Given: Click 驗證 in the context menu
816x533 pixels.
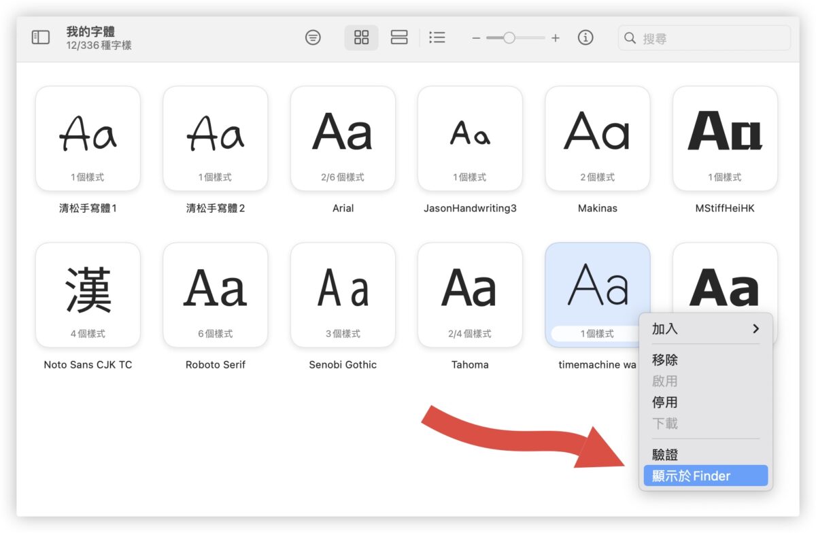Looking at the screenshot, I should coord(665,455).
